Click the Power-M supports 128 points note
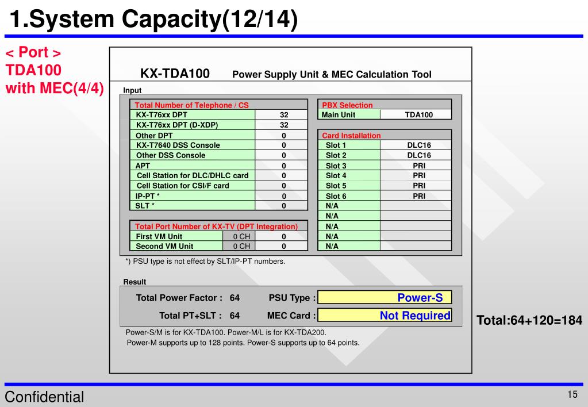This screenshot has height=407, width=588. (243, 343)
